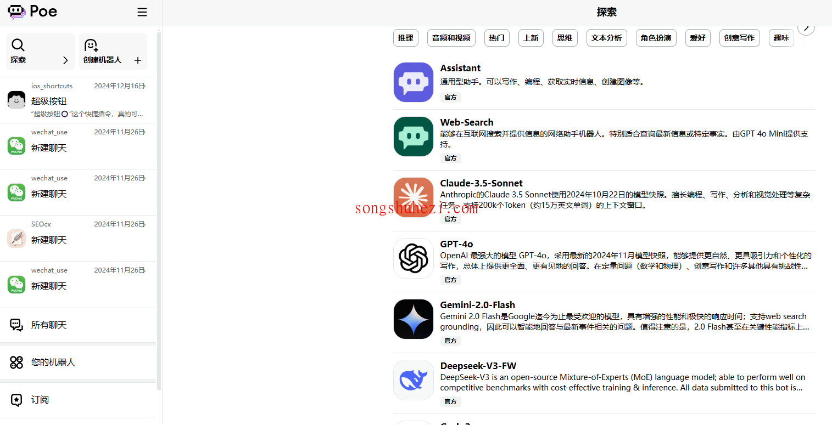Click the plus icon beside 创建机器人
832x425 pixels.
[138, 60]
